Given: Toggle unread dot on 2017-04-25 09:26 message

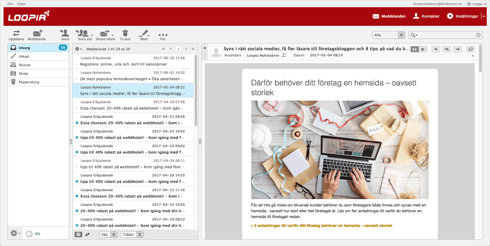Looking at the screenshot, I should click(77, 123).
